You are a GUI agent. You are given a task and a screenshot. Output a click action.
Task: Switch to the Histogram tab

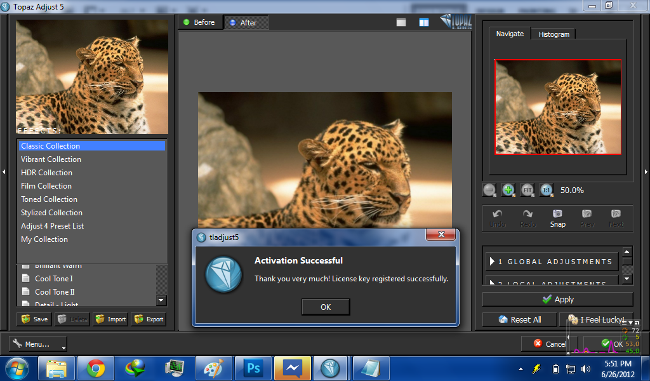554,34
